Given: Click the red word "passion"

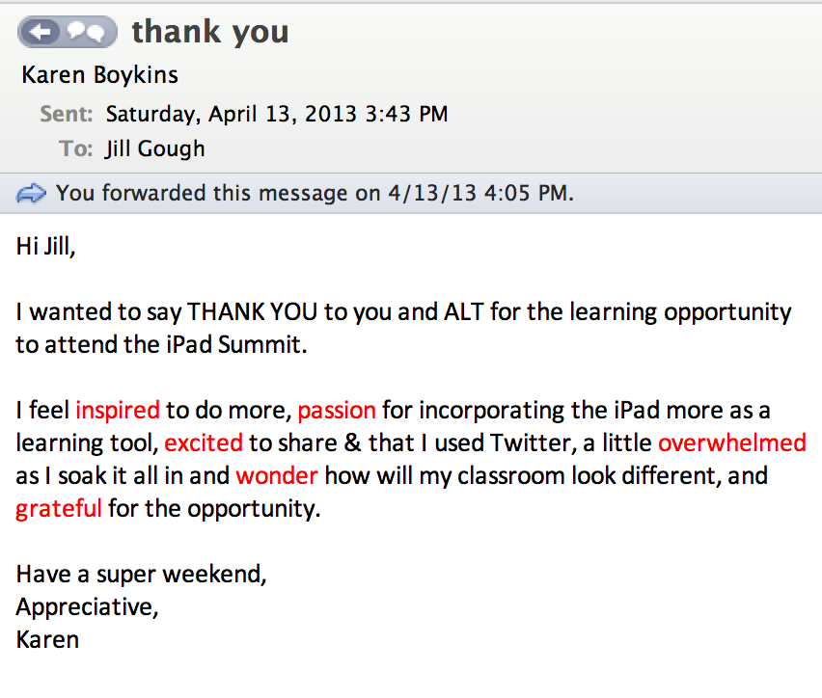Looking at the screenshot, I should 337,410.
